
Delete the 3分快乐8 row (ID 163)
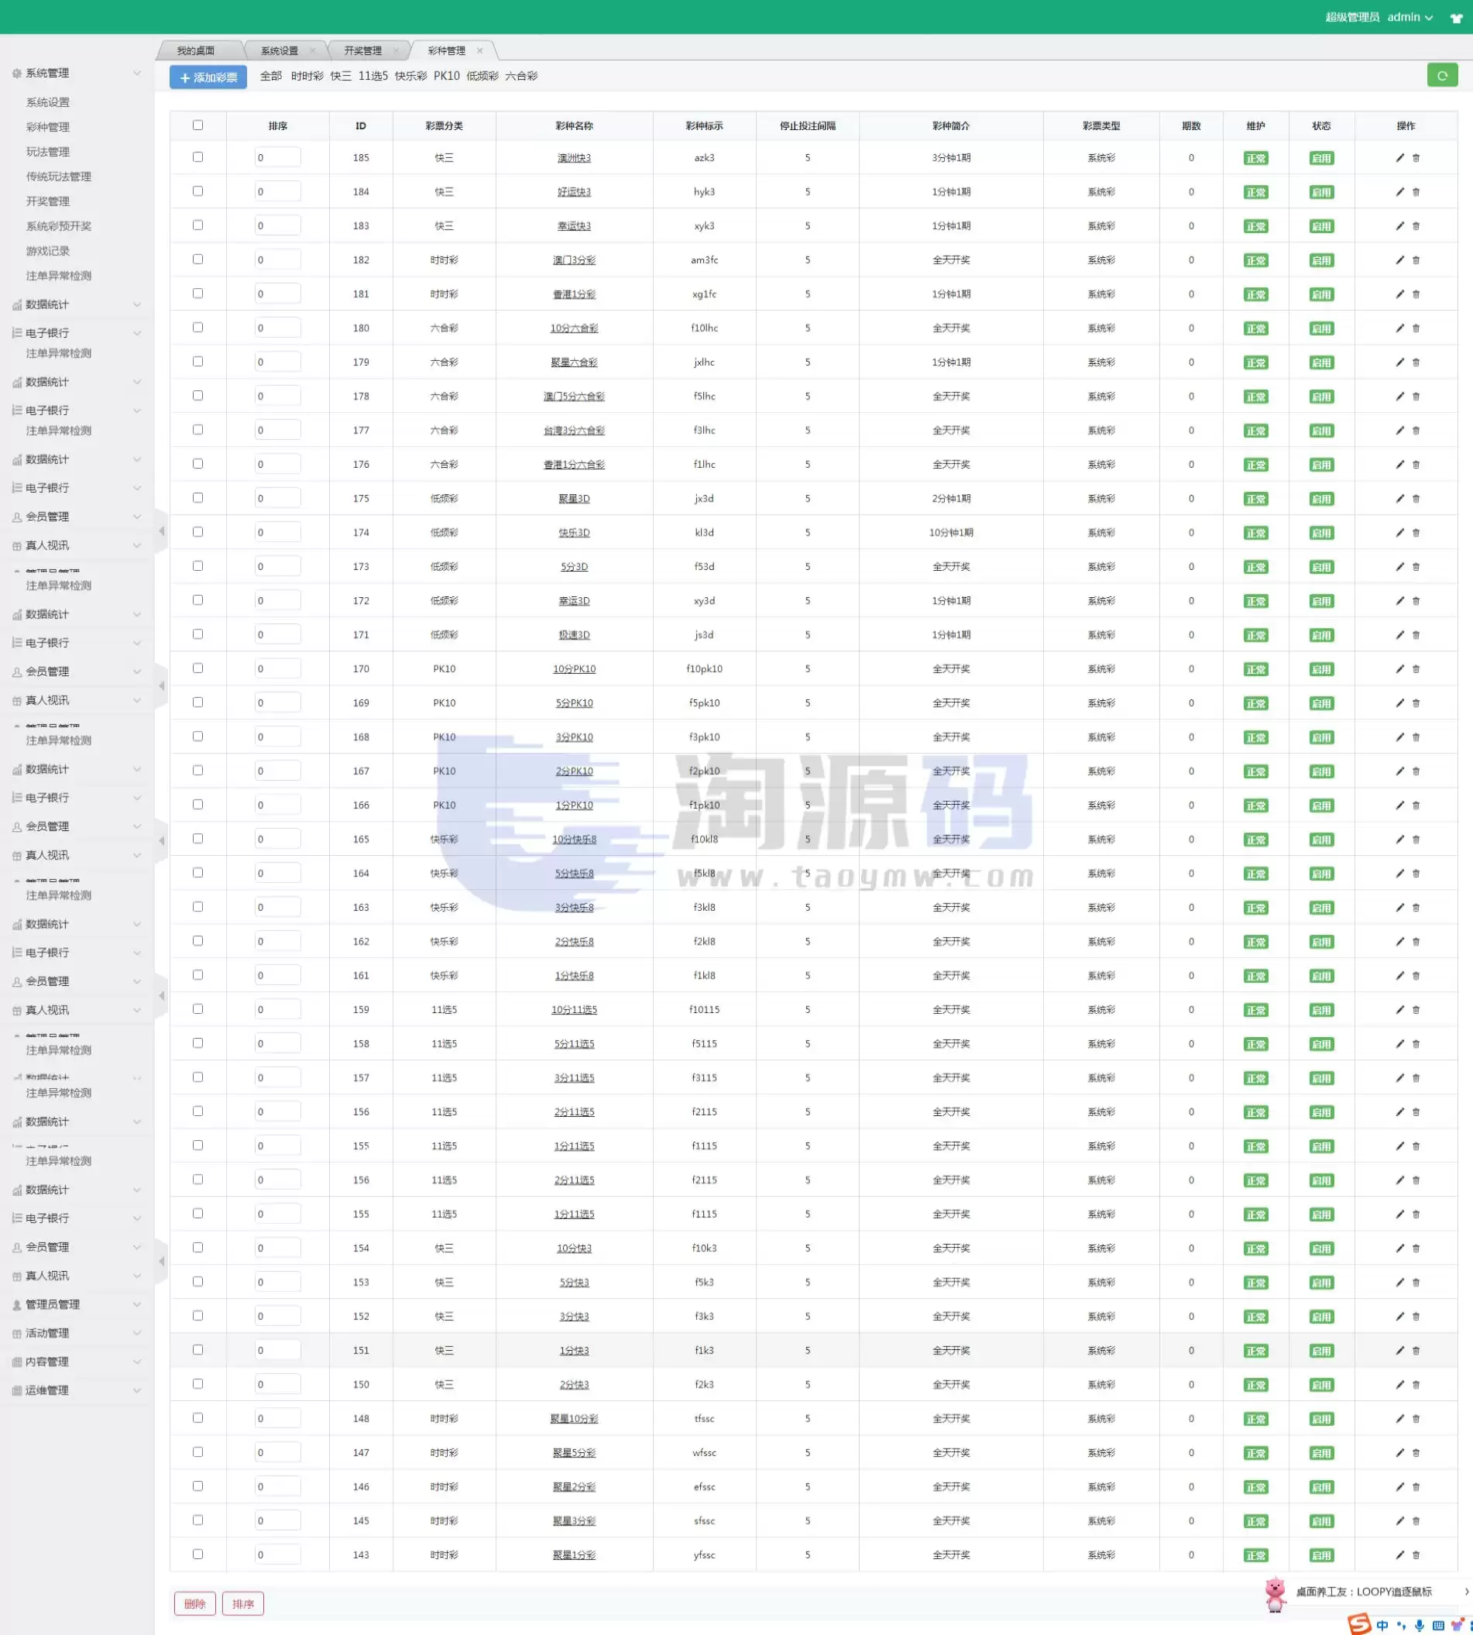click(x=1416, y=908)
